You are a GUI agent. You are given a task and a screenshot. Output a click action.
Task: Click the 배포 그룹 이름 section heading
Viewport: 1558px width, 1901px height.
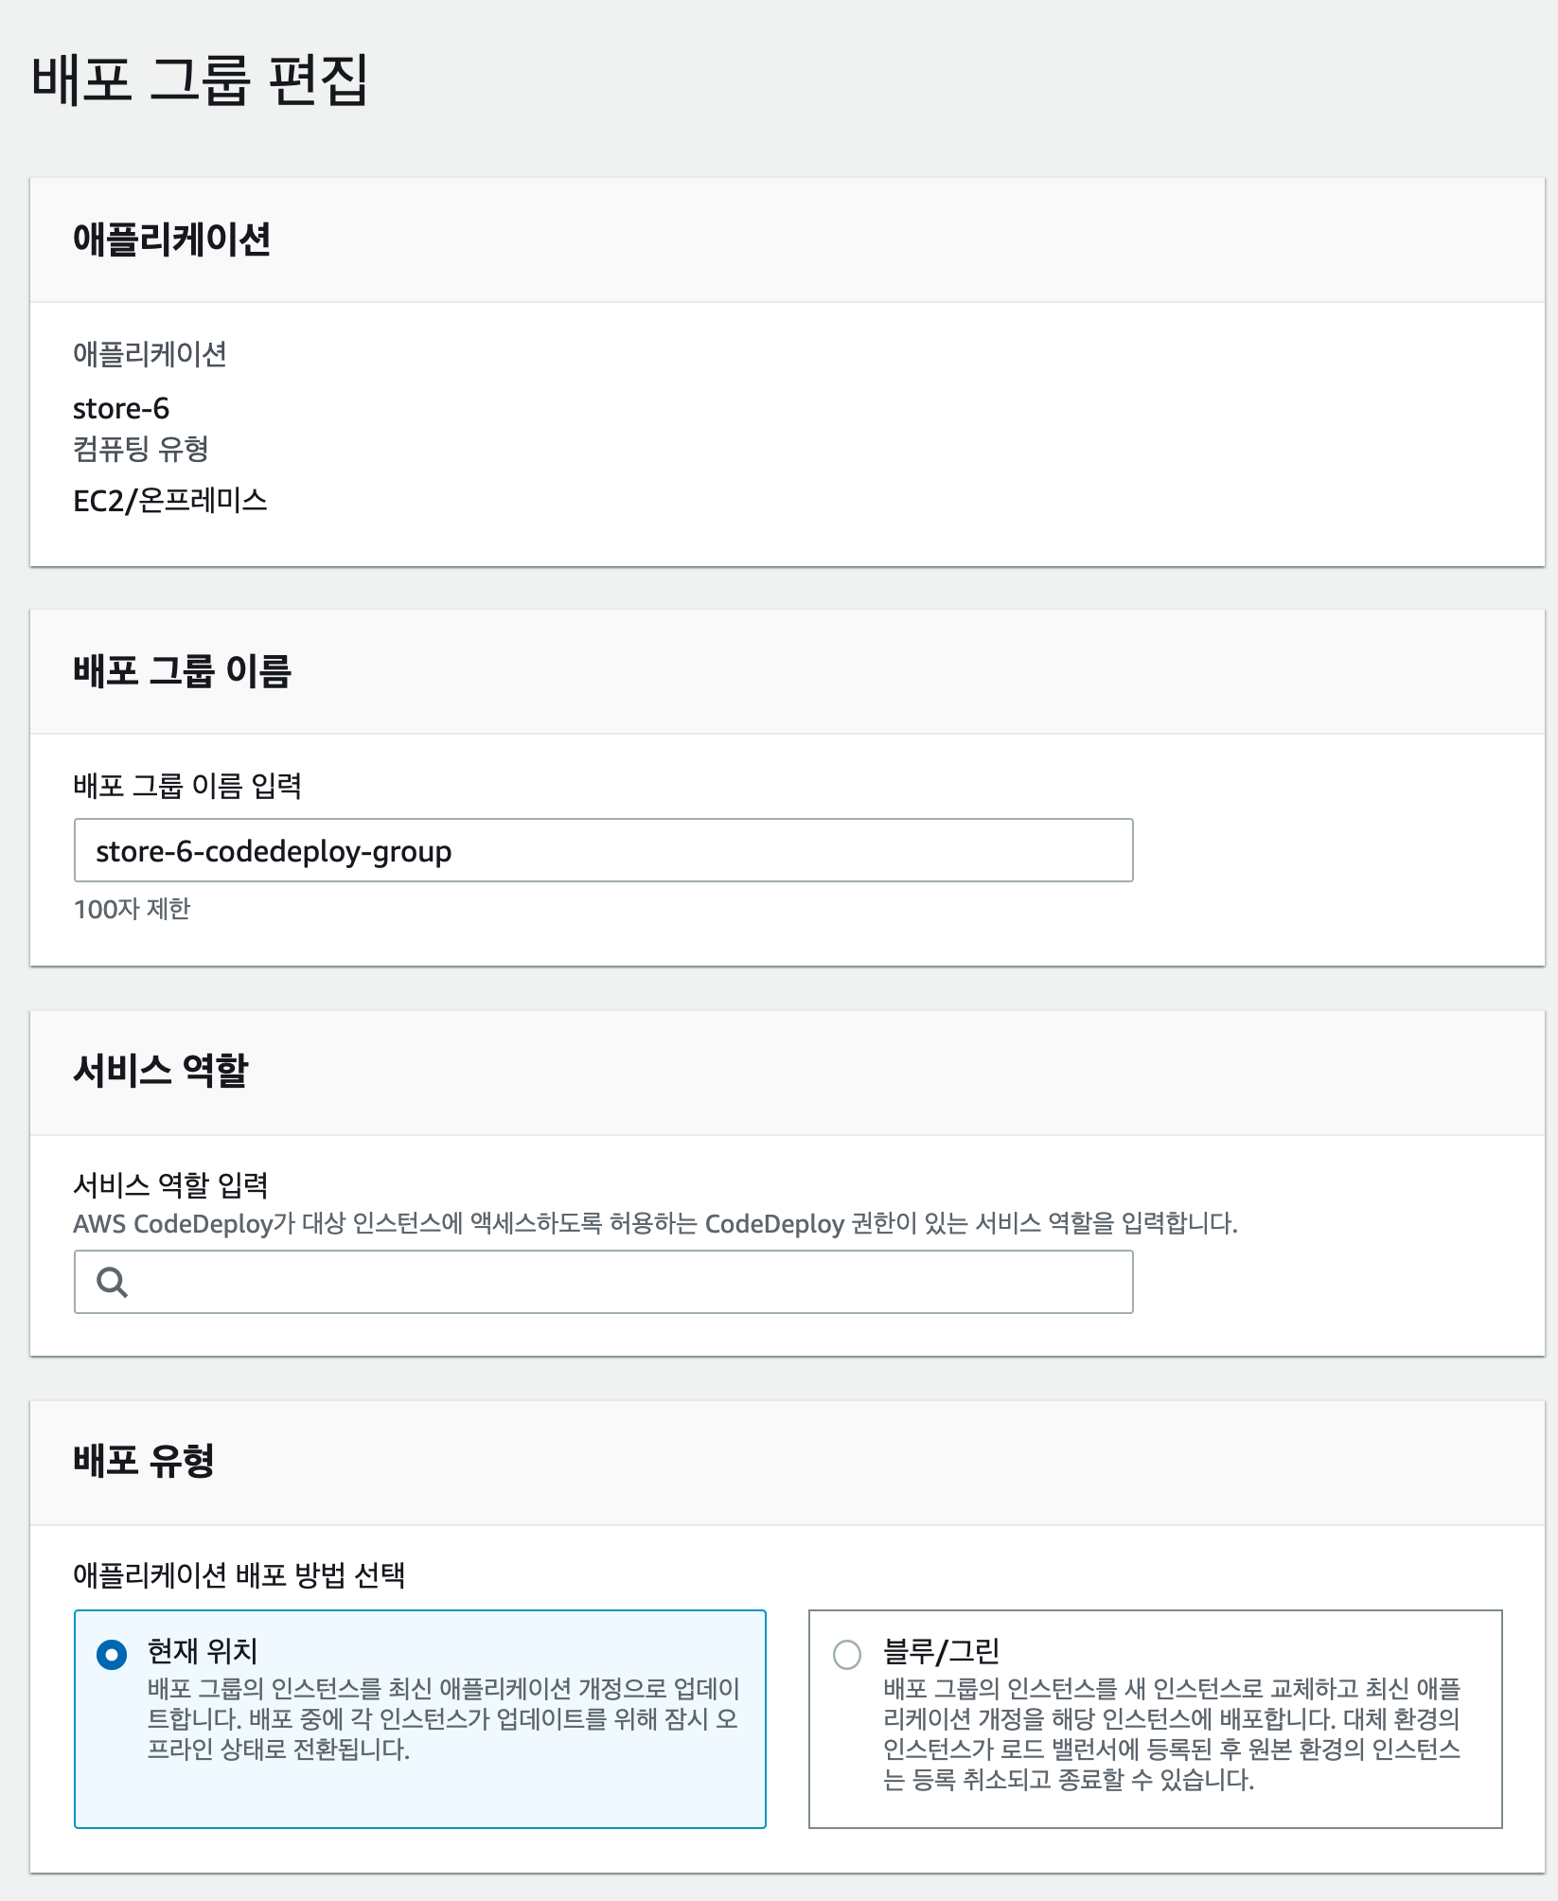182,670
